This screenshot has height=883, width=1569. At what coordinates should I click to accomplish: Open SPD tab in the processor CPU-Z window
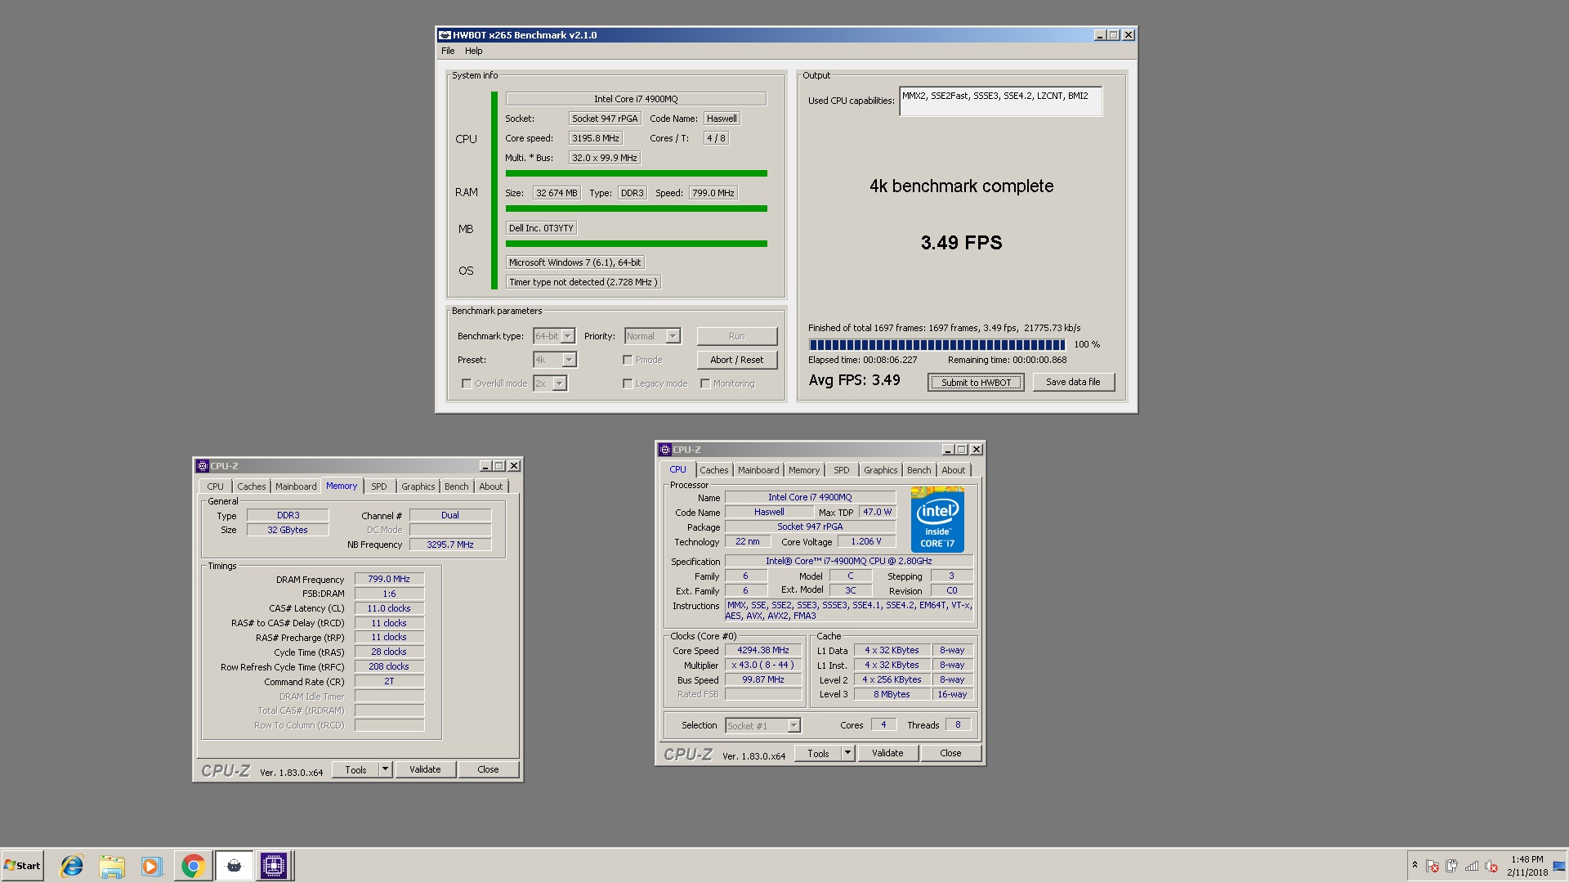(x=842, y=470)
